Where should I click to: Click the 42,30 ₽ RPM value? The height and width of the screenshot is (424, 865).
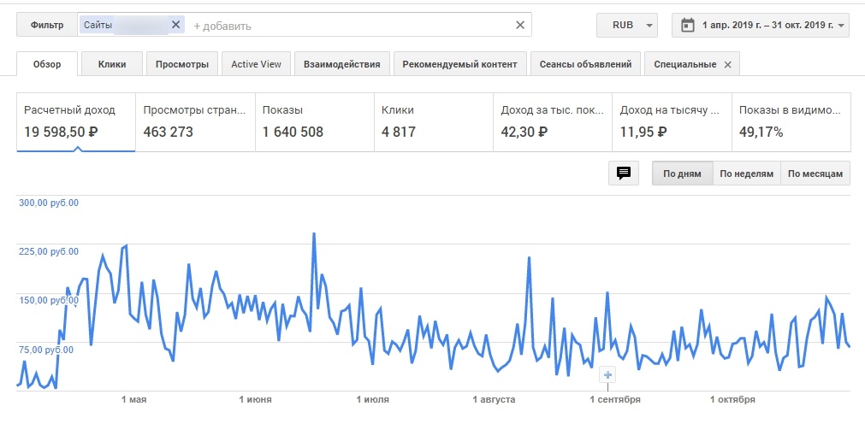[x=524, y=132]
